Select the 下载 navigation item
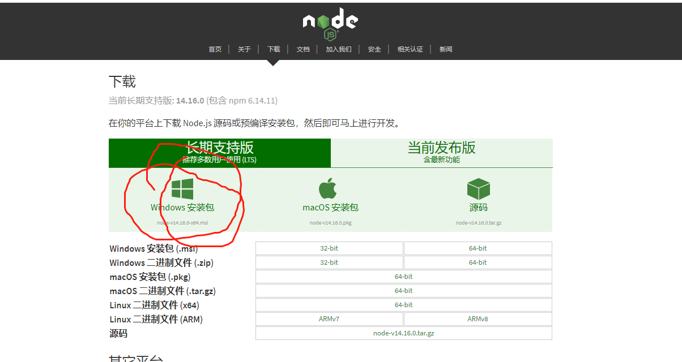The width and height of the screenshot is (682, 362). (x=274, y=49)
